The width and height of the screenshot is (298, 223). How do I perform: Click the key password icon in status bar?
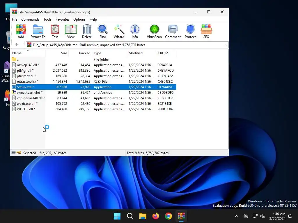tap(19, 152)
